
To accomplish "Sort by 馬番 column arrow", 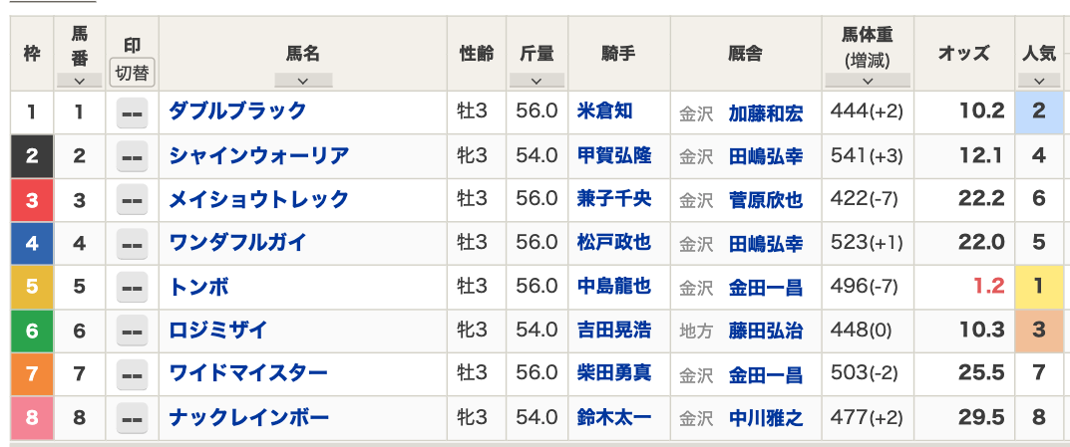I will [x=79, y=81].
